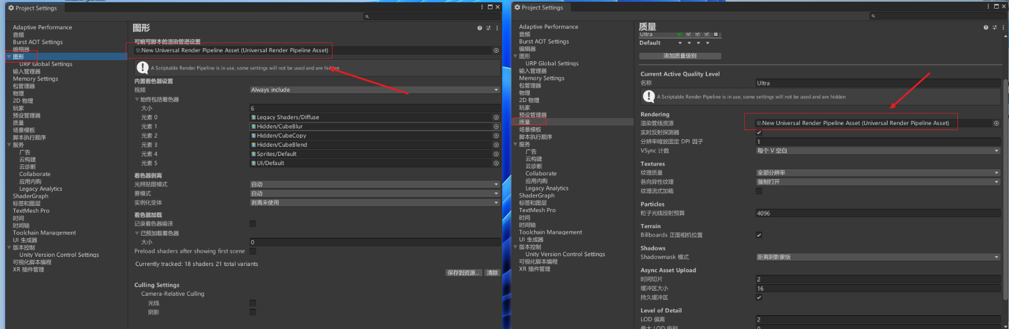Open 各向异性纹理 dropdown

(x=878, y=182)
